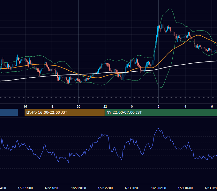
Task: Click the "18" hour label on price chart axis
Action: [52, 107]
